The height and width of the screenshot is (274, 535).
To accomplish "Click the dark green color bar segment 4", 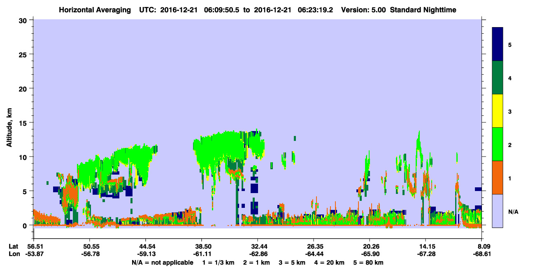I will pos(498,78).
